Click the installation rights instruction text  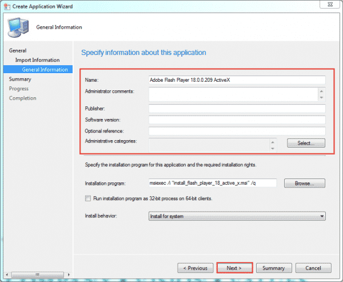point(170,165)
